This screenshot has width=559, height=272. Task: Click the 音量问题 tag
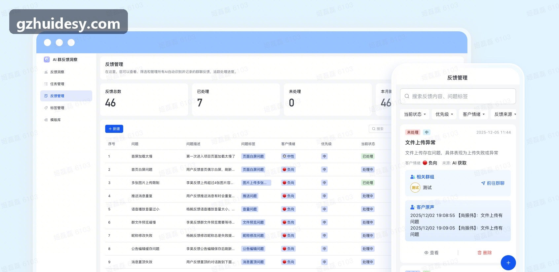point(250,209)
